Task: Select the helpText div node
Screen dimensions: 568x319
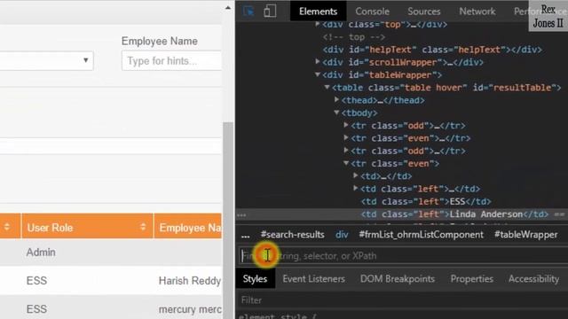Action: pyautogui.click(x=432, y=50)
